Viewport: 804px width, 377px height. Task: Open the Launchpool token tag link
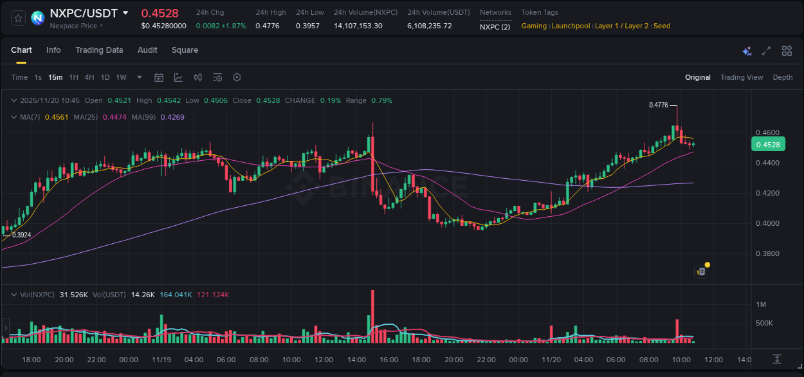coord(571,26)
